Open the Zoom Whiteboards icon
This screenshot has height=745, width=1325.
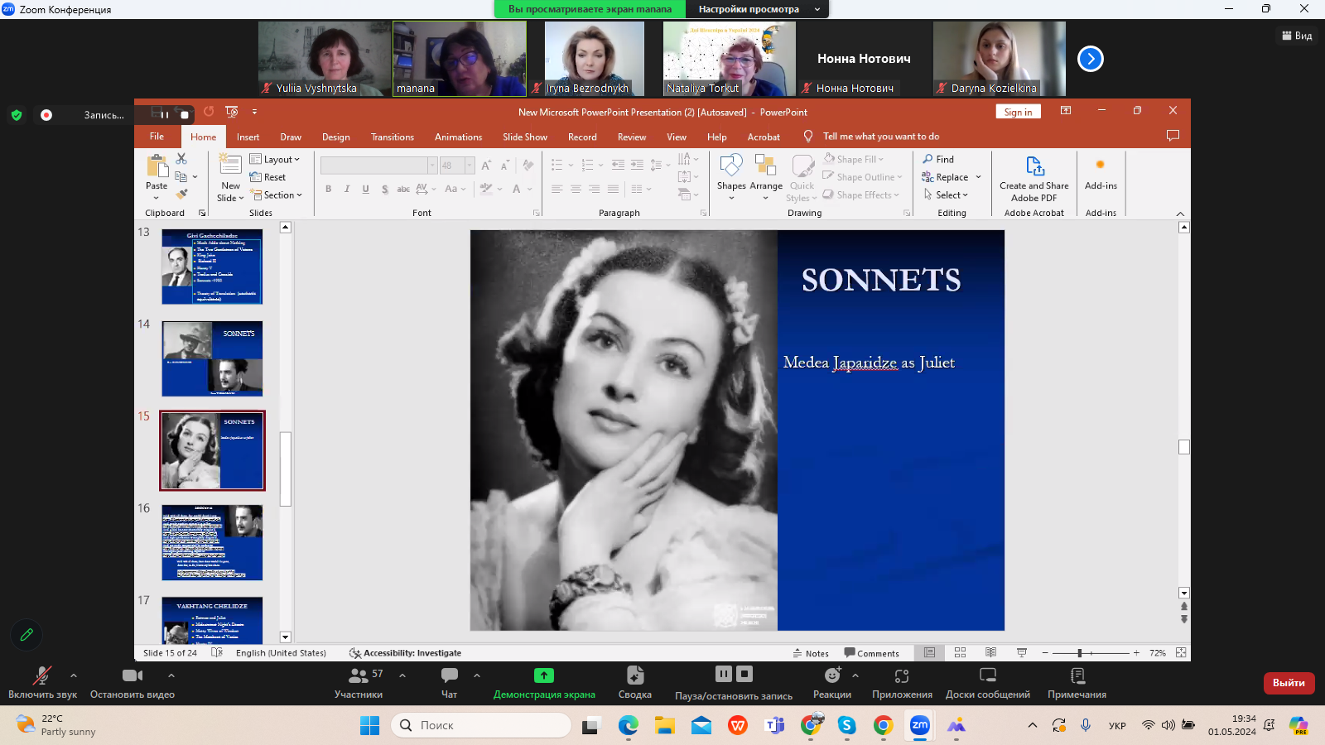[987, 682]
